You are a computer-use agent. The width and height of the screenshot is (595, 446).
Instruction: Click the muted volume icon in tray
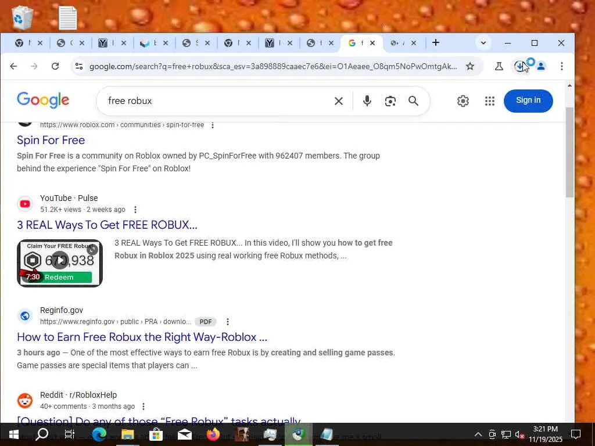pos(519,434)
